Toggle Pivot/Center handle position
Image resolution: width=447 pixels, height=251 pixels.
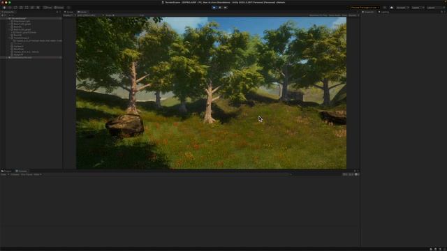coord(47,8)
